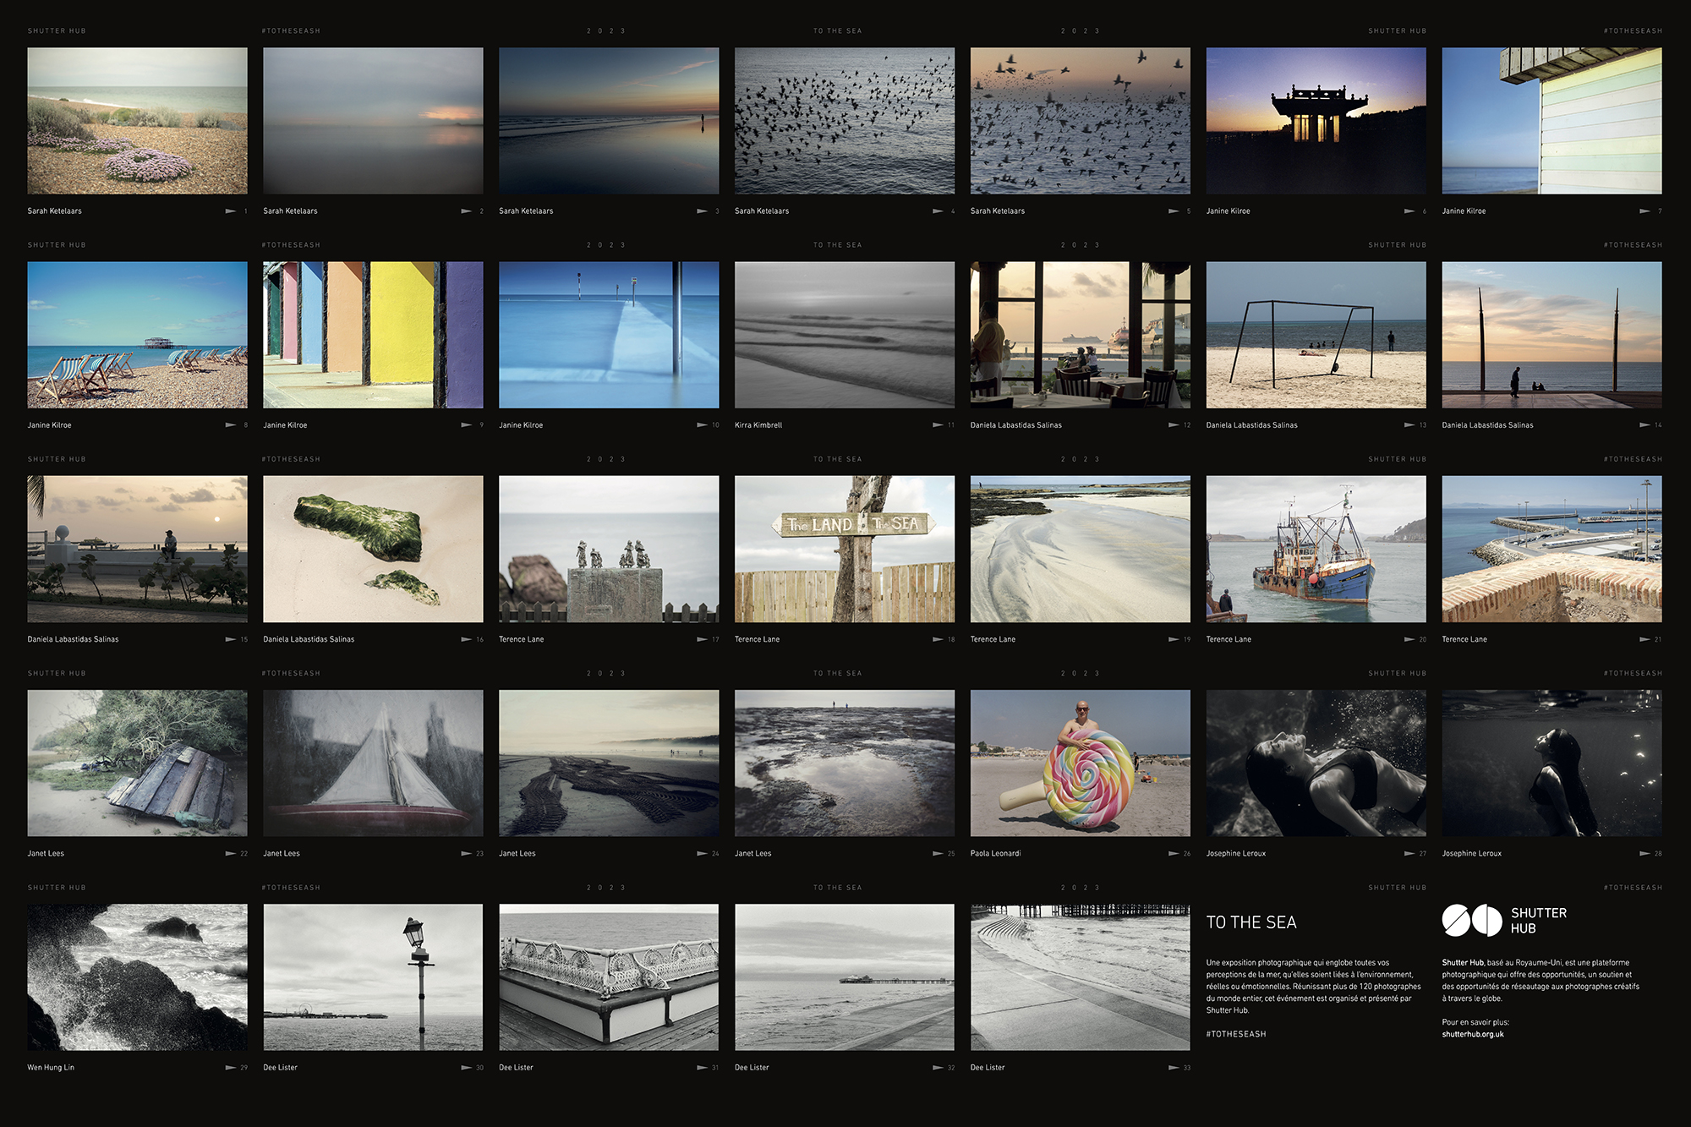Select the Paola Leonardi caption
This screenshot has width=1691, height=1127.
(995, 854)
